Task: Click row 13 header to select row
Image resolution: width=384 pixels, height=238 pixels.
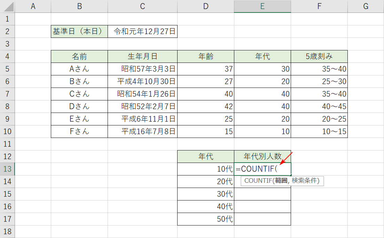Action: 8,169
